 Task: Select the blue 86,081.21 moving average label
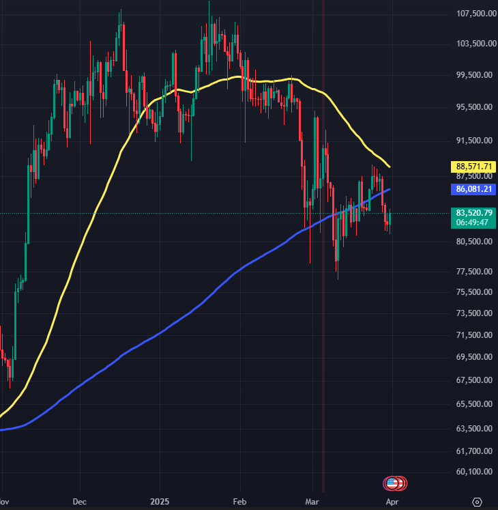click(x=473, y=189)
